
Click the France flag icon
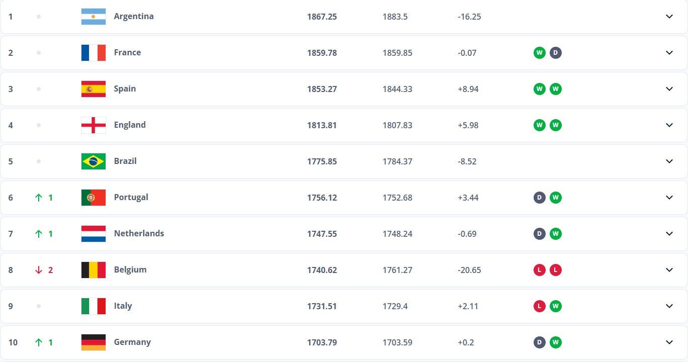(x=94, y=53)
